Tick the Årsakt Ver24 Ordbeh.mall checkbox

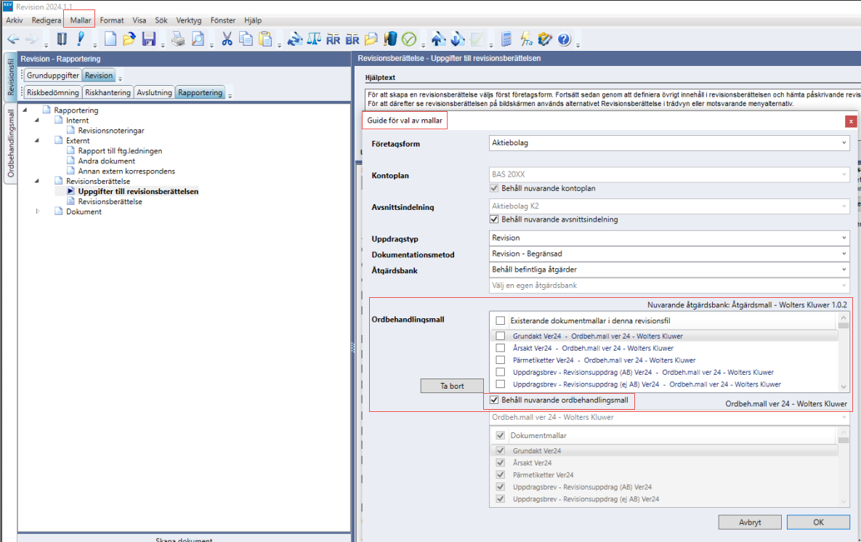(500, 348)
